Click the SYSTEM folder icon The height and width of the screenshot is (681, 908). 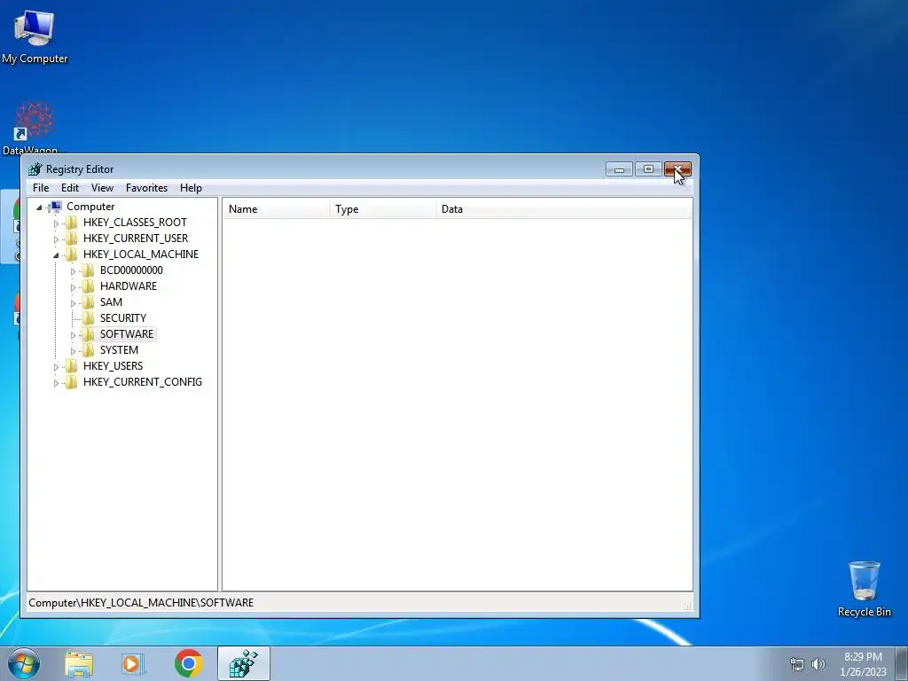(88, 349)
